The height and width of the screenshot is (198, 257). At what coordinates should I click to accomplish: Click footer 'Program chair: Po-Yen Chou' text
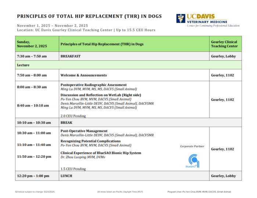(199, 192)
